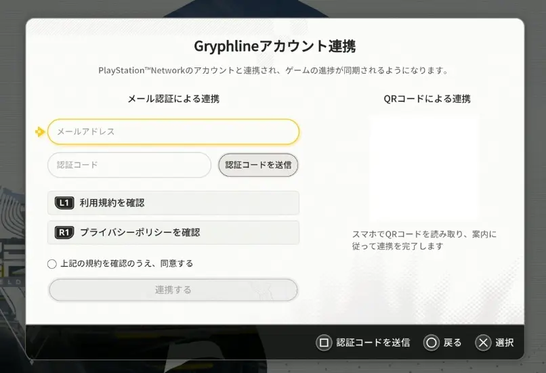Click the R1 button icon
The height and width of the screenshot is (373, 546).
pos(64,232)
